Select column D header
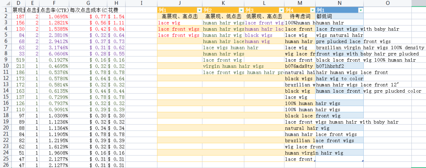The height and width of the screenshot is (168, 426). (19, 3)
